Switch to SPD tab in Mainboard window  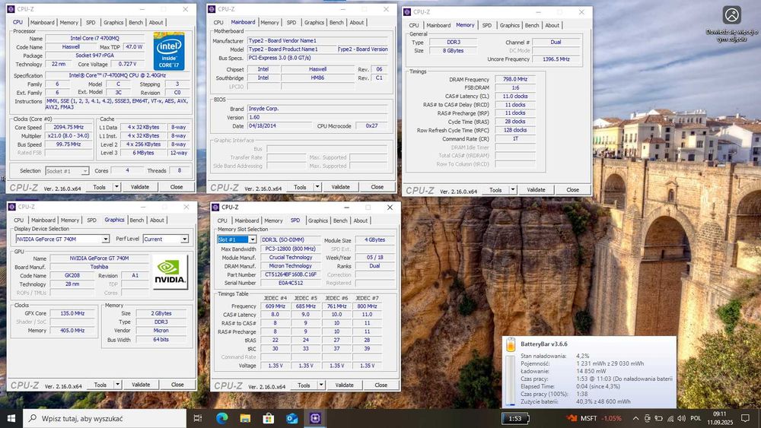click(291, 22)
